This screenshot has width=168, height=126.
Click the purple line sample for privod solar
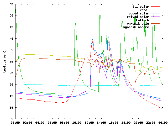[x=155, y=17]
